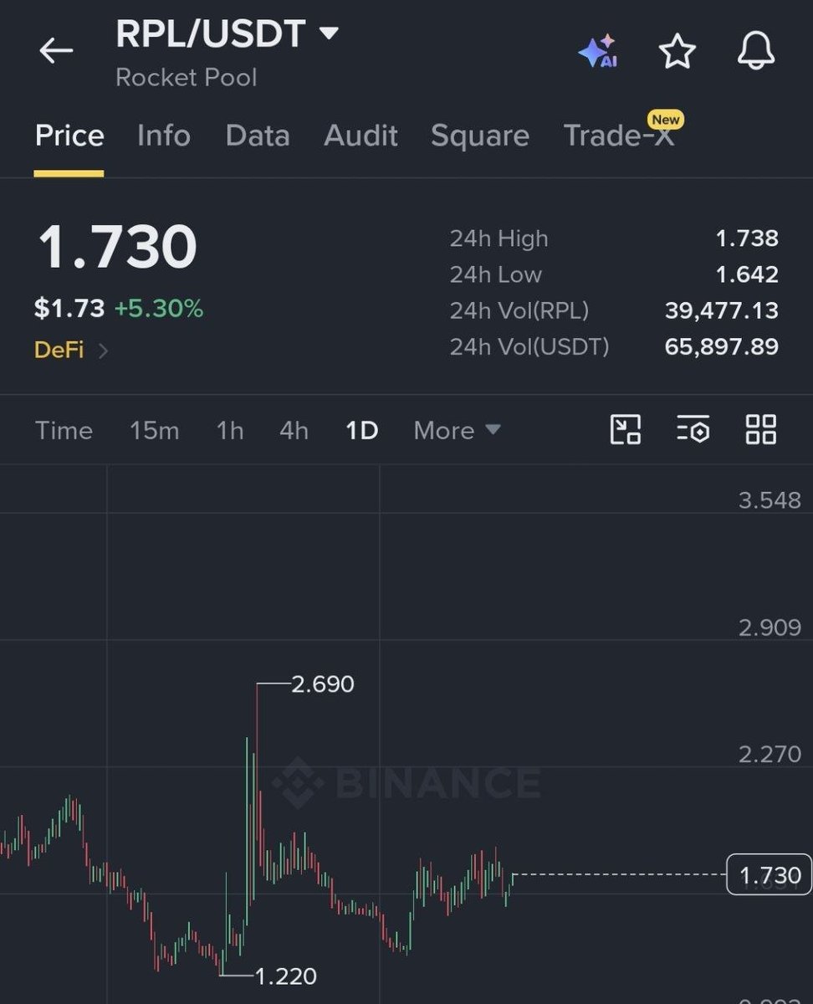Click the 24h Vol(USDT) label
The height and width of the screenshot is (1004, 813).
529,346
